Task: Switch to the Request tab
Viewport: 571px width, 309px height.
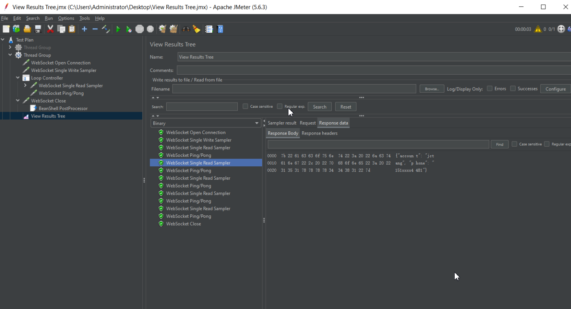Action: (308, 123)
